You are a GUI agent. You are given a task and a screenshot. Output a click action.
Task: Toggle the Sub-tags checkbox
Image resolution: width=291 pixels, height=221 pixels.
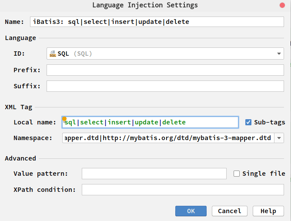click(248, 122)
